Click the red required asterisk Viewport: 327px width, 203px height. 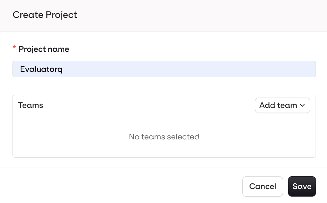[x=14, y=48]
